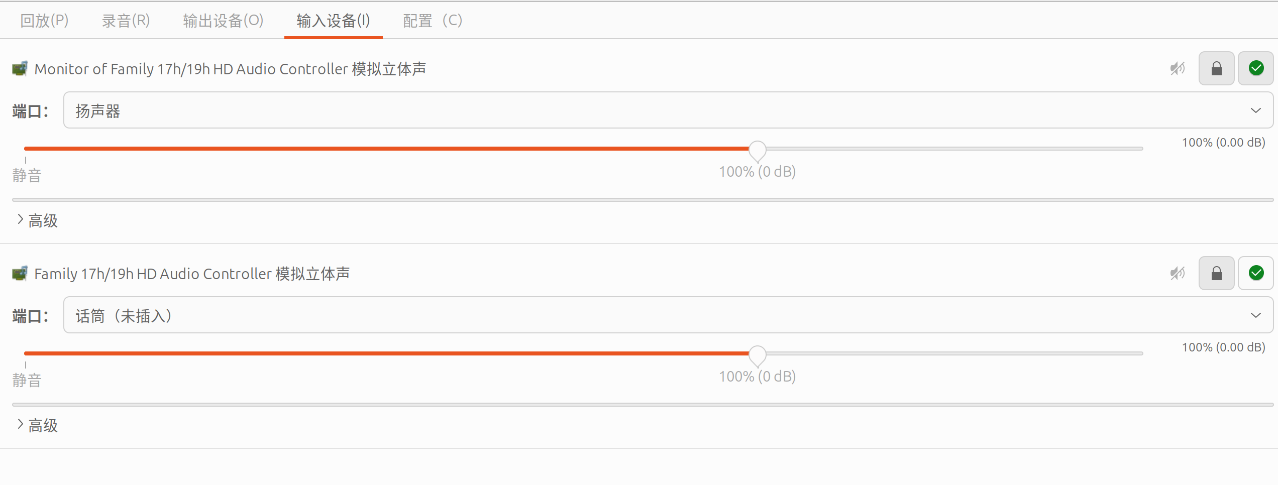
Task: Click the sound card icon beside the Family 17h/19h device name
Action: point(20,273)
